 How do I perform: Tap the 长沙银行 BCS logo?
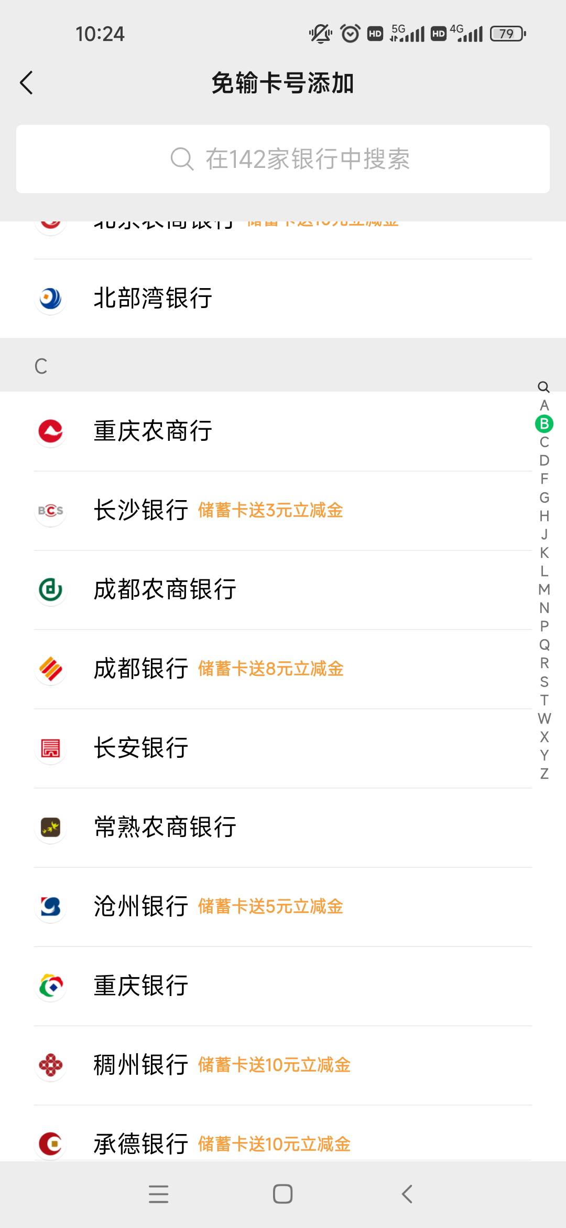(51, 511)
